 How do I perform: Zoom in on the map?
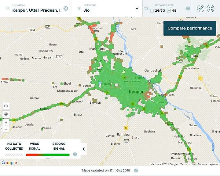click(6, 122)
